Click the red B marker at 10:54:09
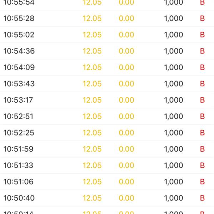This screenshot has height=214, width=214. [x=202, y=67]
